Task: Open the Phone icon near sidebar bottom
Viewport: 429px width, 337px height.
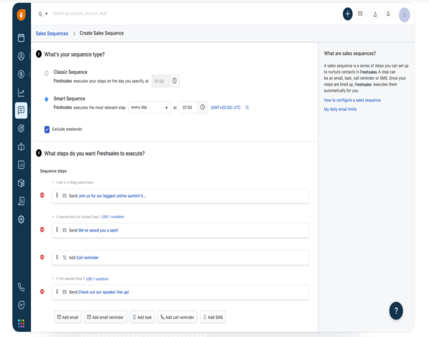Action: tap(21, 288)
